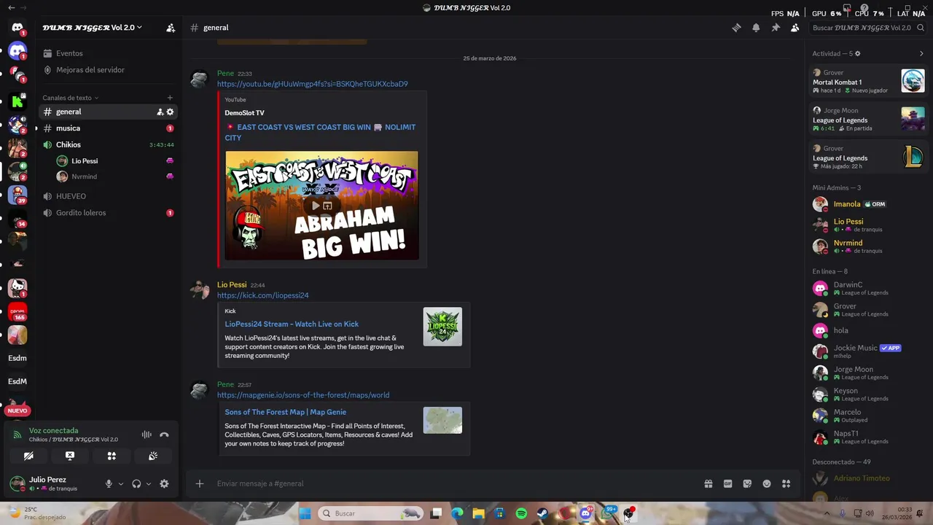933x525 pixels.
Task: Open Steam from the taskbar
Action: coord(542,513)
